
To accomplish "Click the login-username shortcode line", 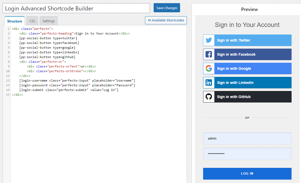I will [x=77, y=81].
